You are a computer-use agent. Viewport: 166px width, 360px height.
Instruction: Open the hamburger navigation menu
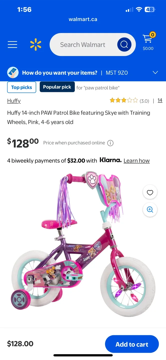coord(12,44)
